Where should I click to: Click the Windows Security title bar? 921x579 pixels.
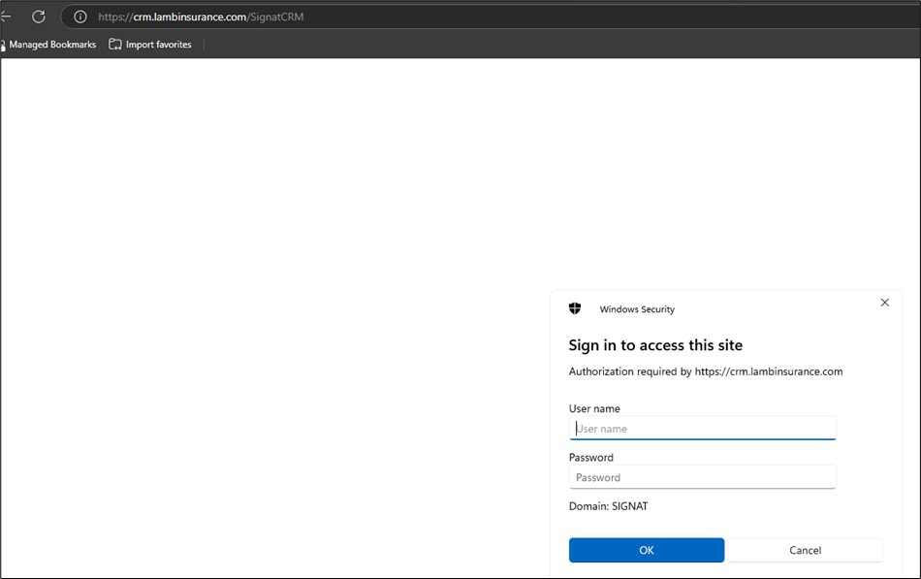click(x=637, y=308)
